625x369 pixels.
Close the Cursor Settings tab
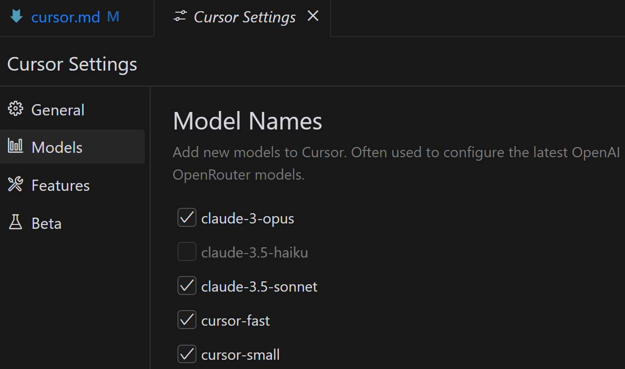313,17
